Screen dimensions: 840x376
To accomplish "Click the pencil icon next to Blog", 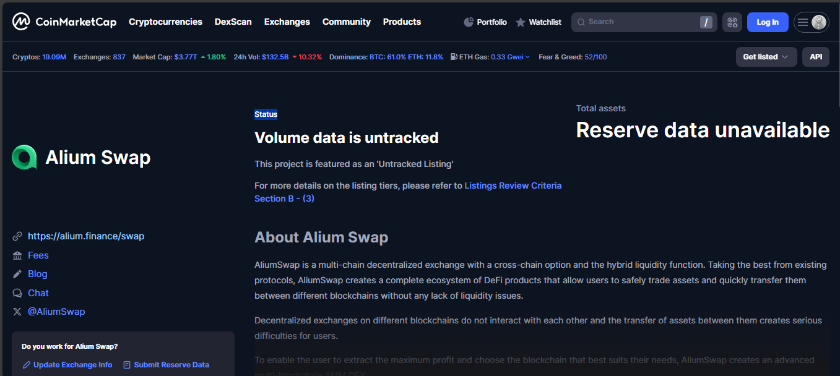I will click(x=17, y=274).
